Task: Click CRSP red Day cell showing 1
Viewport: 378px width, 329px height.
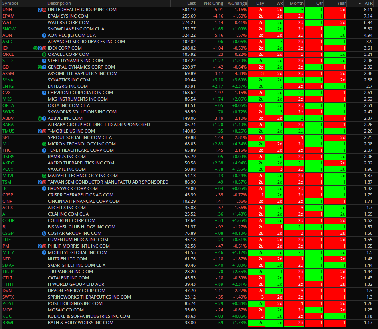Action: (x=257, y=195)
